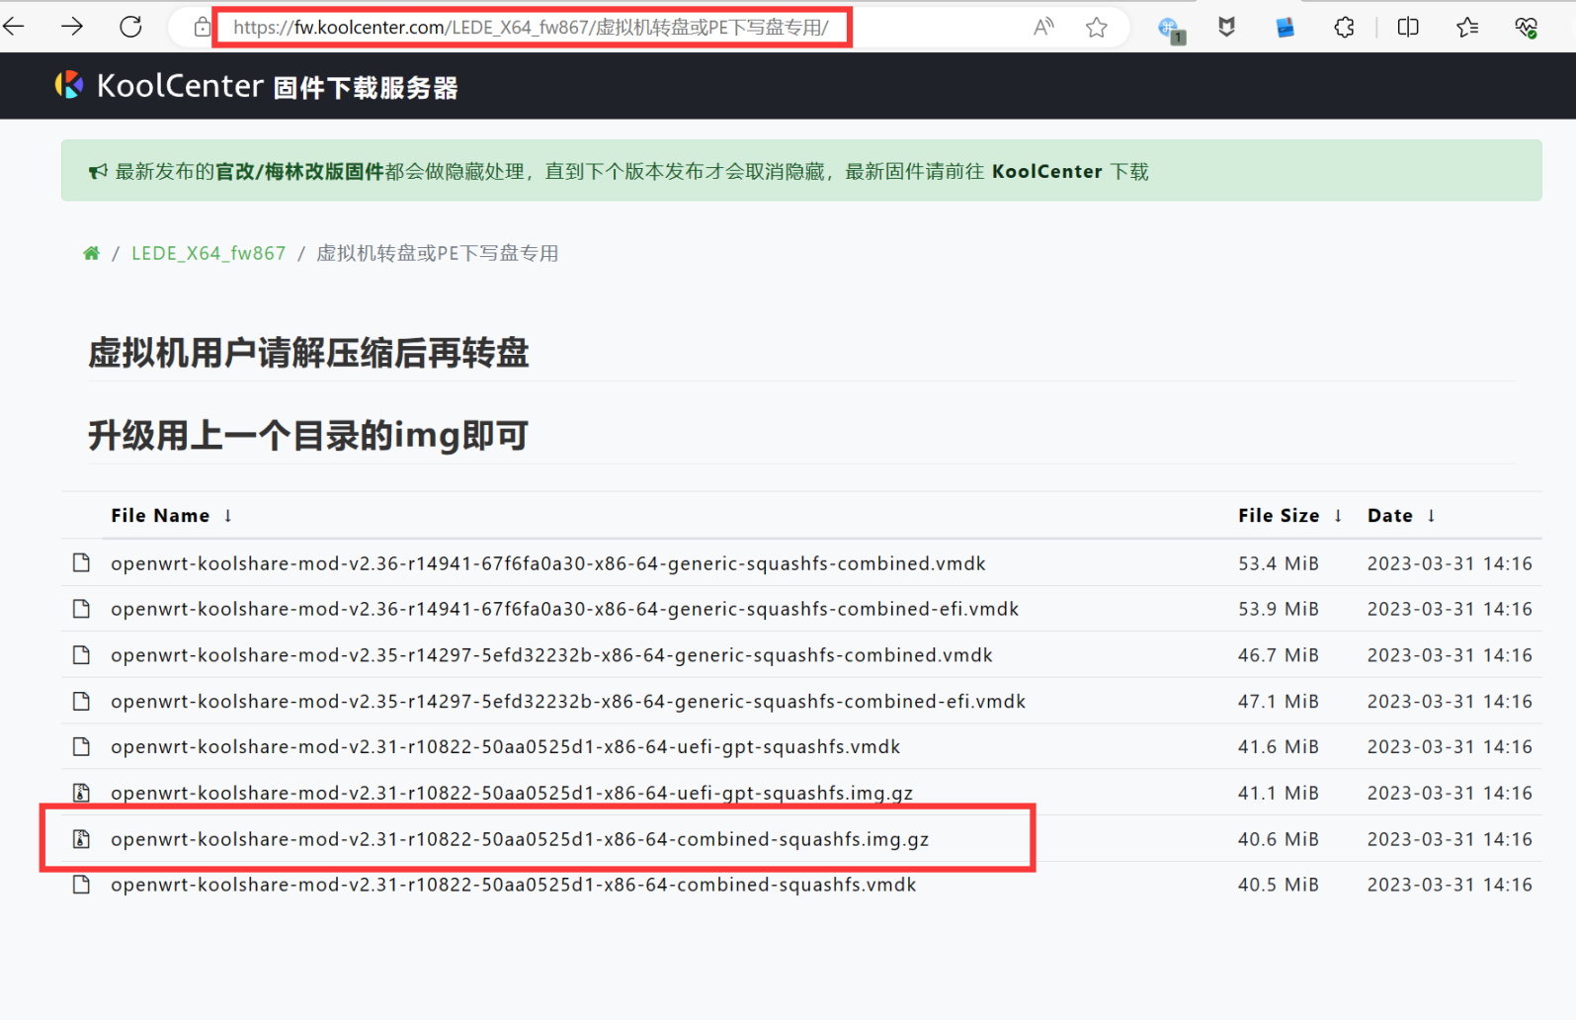
Task: Click the file icon of v2.36 generic-squashfs-combined.vmdk
Action: coord(82,562)
